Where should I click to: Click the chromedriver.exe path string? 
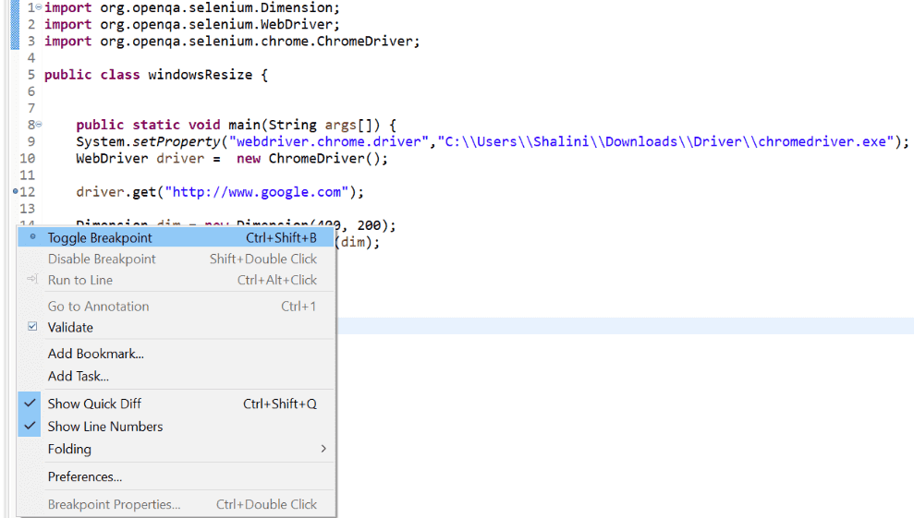pos(665,142)
